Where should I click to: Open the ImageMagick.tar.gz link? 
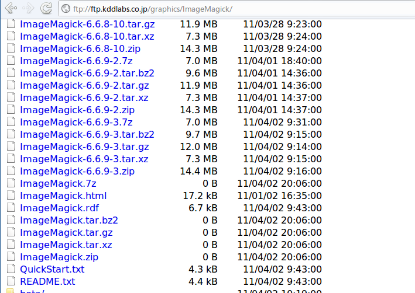[x=66, y=233]
